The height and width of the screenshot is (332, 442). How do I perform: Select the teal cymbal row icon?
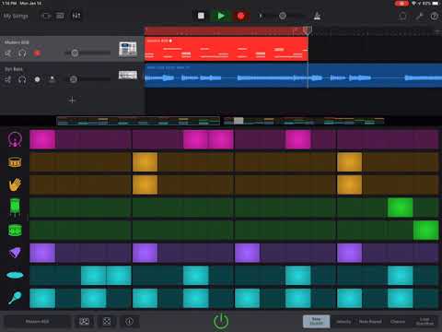(15, 275)
